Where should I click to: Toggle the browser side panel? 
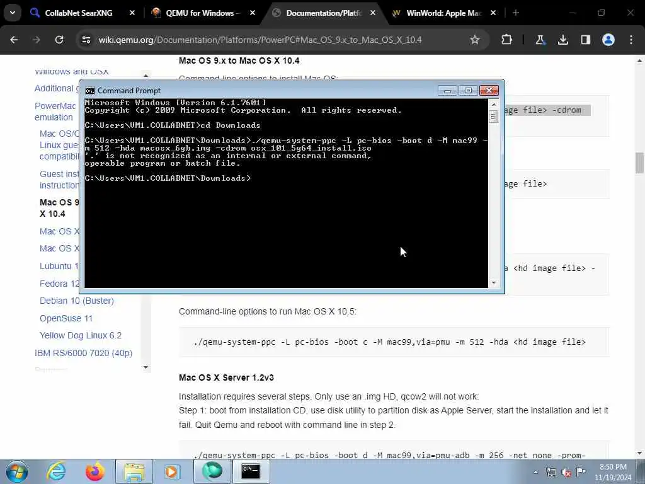coord(586,40)
